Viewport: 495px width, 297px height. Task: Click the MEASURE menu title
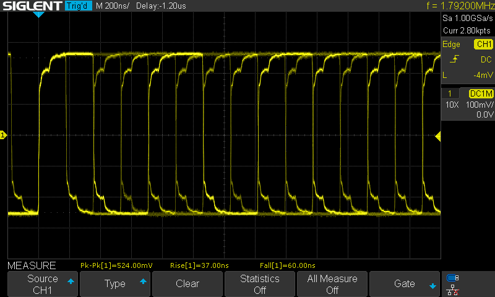coord(32,265)
